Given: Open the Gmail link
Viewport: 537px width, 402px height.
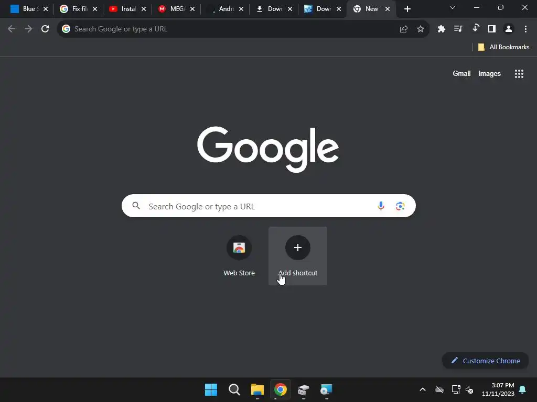Looking at the screenshot, I should coord(461,73).
